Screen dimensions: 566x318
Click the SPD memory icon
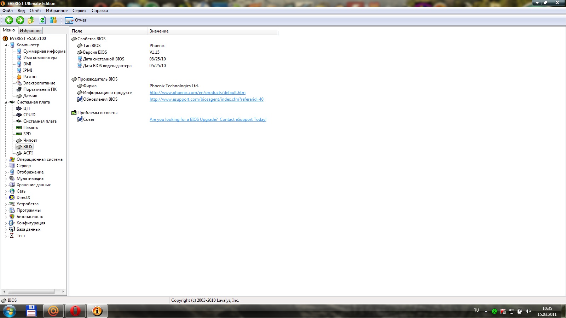click(x=19, y=134)
